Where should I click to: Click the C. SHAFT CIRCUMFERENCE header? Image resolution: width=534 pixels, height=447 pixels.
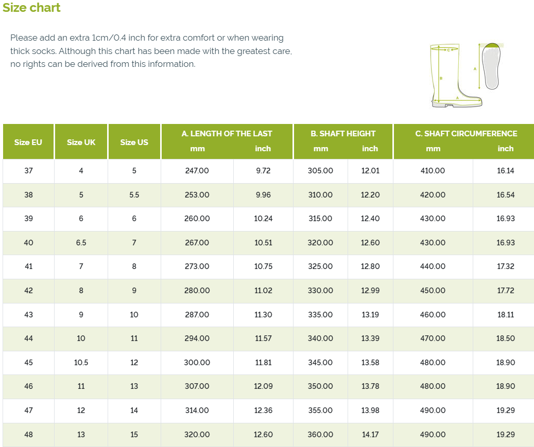pos(466,134)
